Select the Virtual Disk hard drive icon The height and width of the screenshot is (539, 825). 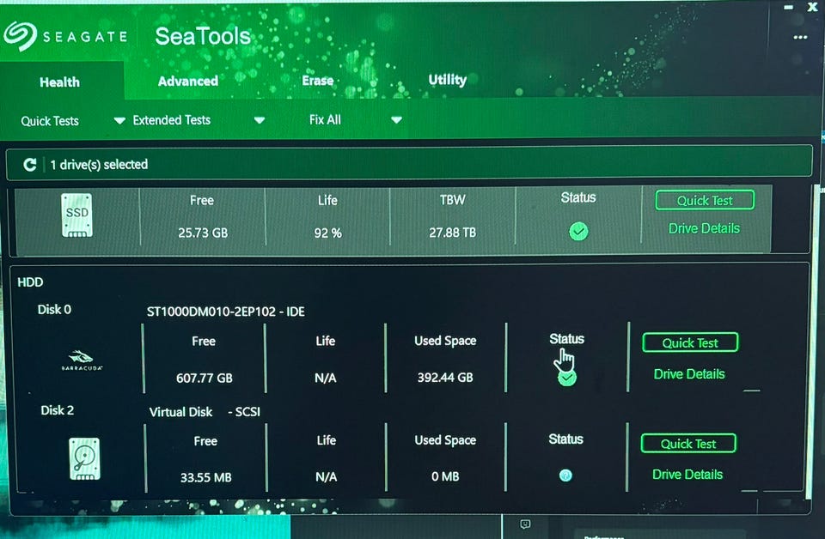pyautogui.click(x=84, y=458)
